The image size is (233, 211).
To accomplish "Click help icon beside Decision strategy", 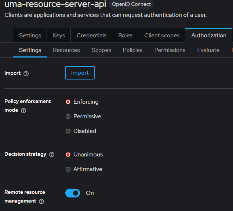I will pyautogui.click(x=52, y=155).
